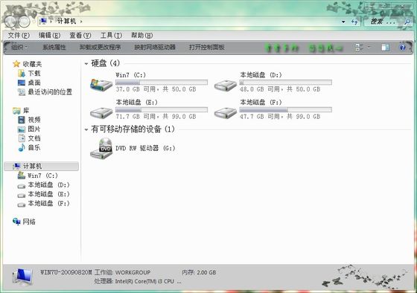Toggle the preview pane icon
Image resolution: width=417 pixels, height=293 pixels.
pyautogui.click(x=385, y=48)
